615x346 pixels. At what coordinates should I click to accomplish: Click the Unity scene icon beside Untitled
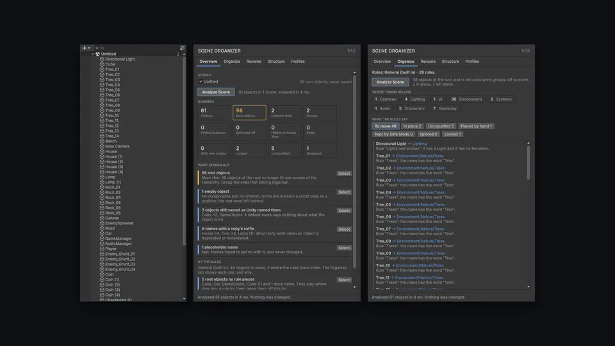(97, 54)
